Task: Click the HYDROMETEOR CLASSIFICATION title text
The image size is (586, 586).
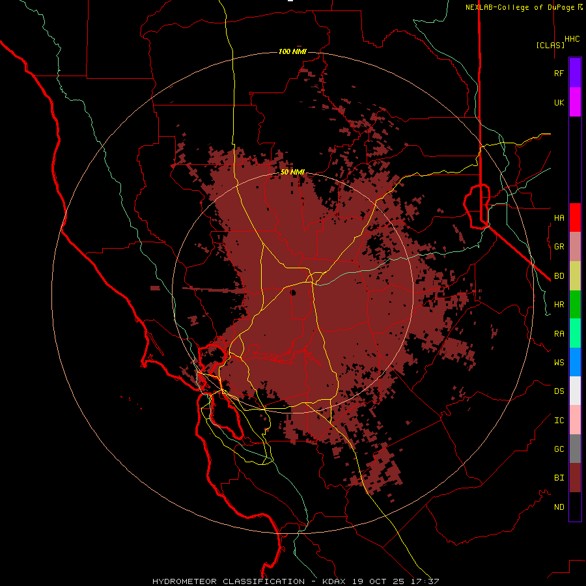Action: click(229, 581)
